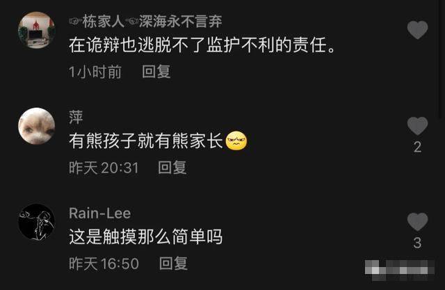Open 栋家人's profile avatar
Image resolution: width=445 pixels, height=290 pixels.
(x=37, y=30)
